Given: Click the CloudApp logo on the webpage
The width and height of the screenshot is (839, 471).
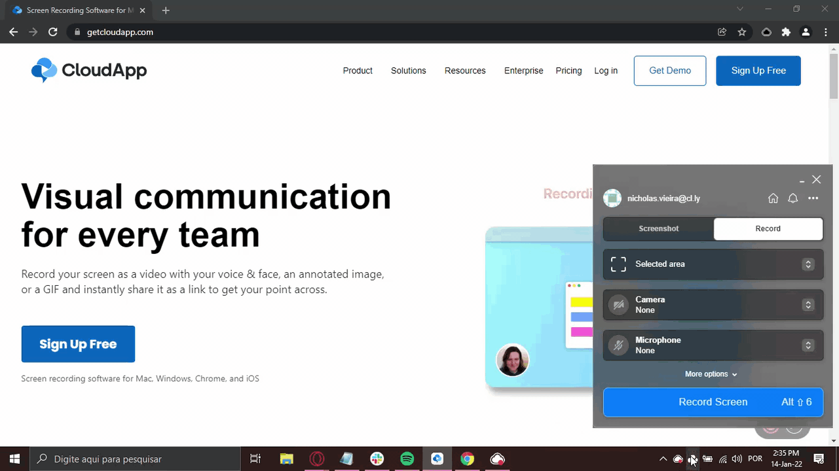Looking at the screenshot, I should [89, 70].
